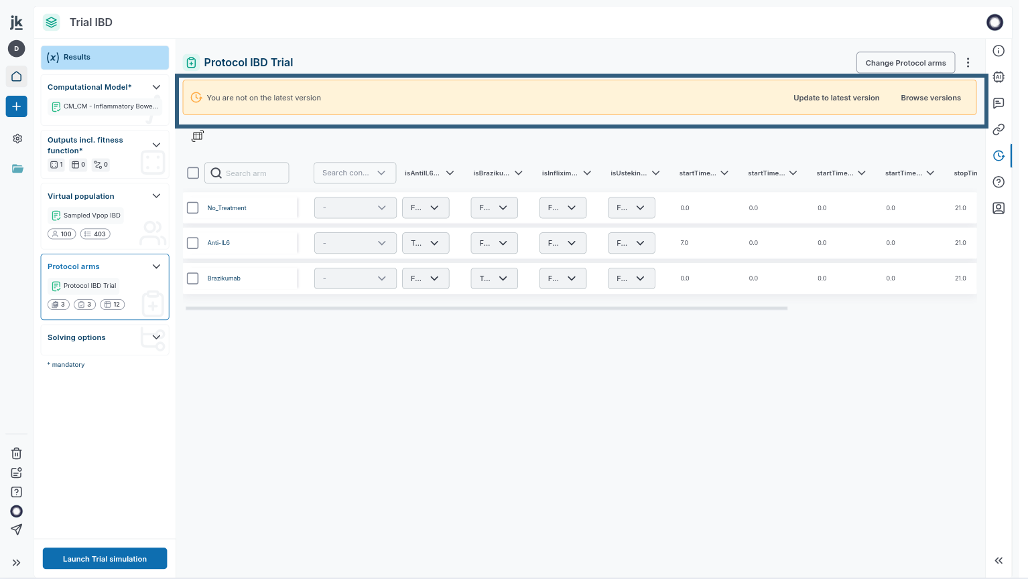Image resolution: width=1028 pixels, height=579 pixels.
Task: Tick the checkbox for the Brazikumab arm
Action: point(193,278)
